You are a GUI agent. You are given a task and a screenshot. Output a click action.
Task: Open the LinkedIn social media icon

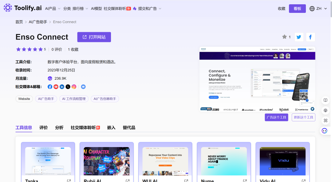[x=62, y=87]
